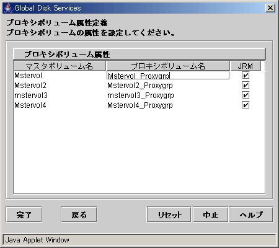
Task: Close the Global Disk Services dialog
Action: pos(270,8)
